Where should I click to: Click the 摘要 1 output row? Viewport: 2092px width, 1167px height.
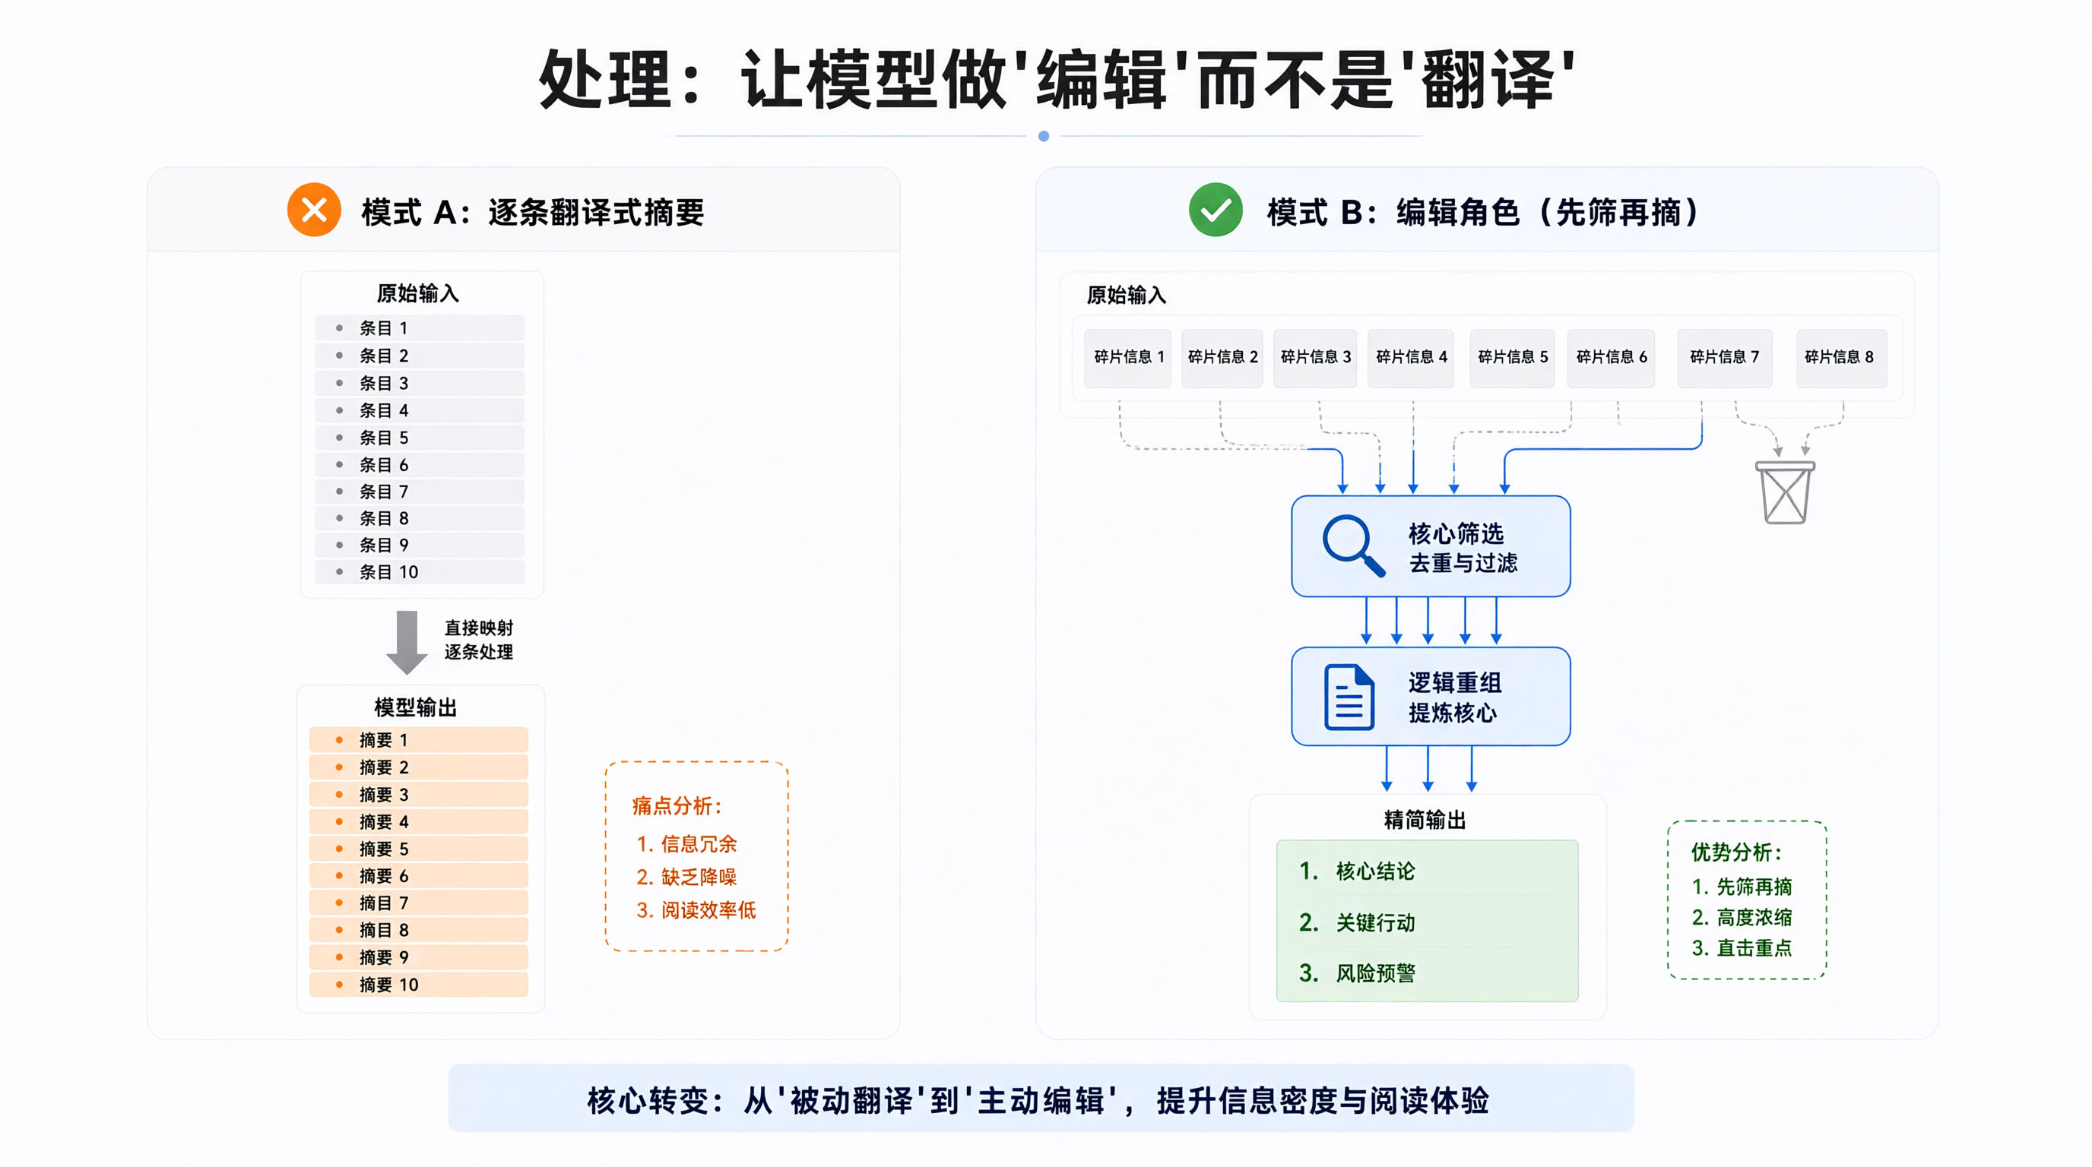click(x=418, y=740)
